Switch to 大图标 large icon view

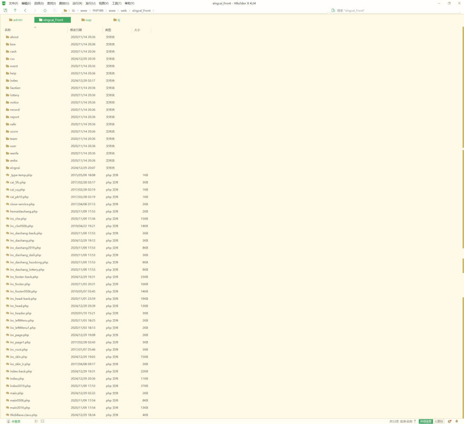[438, 421]
